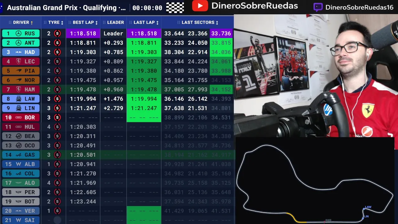Click the soft tyre icon in the OCO row
Image resolution: width=398 pixels, height=224 pixels.
[x=57, y=145]
